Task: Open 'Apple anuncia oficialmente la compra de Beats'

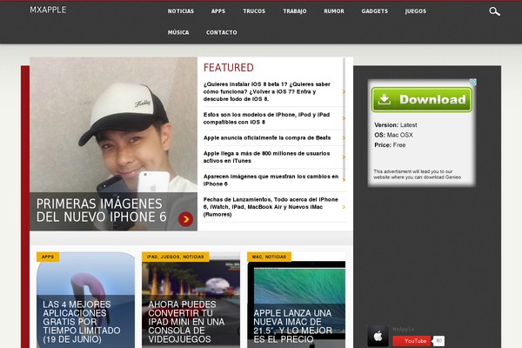Action: tap(267, 137)
